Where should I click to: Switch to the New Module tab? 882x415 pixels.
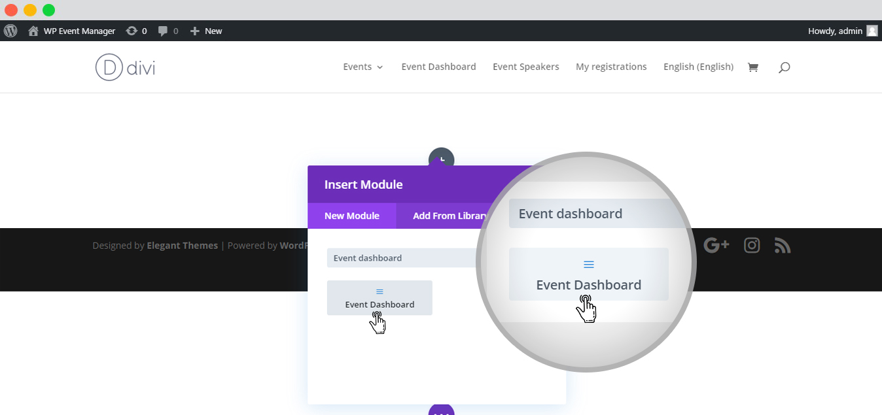click(x=352, y=216)
